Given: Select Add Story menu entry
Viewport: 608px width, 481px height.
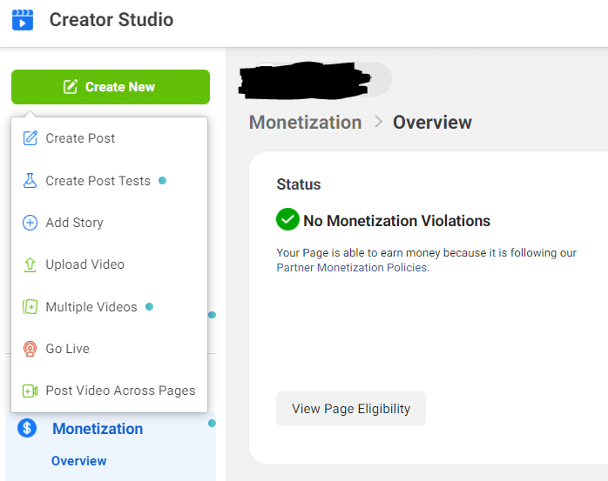Looking at the screenshot, I should 110,223.
